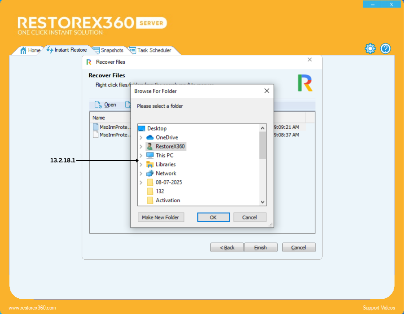Image resolution: width=404 pixels, height=314 pixels.
Task: Click the Task Scheduler icon
Action: (x=132, y=50)
